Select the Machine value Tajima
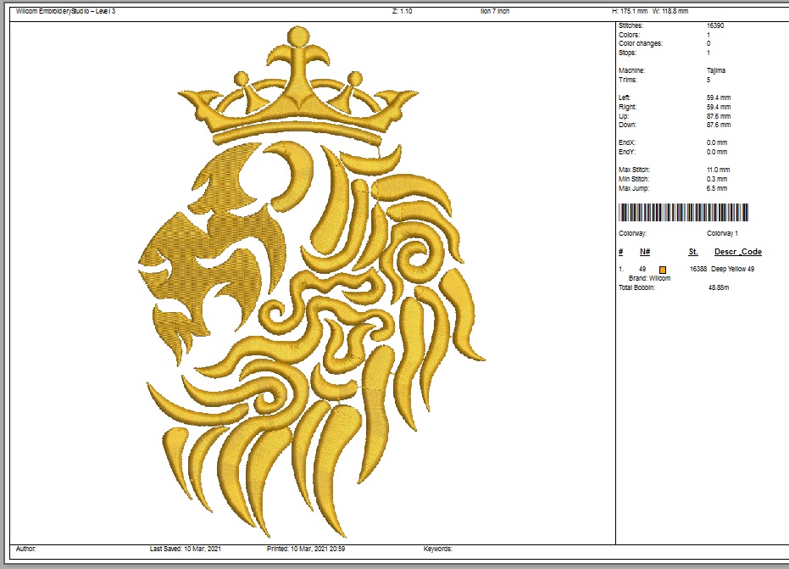Image resolution: width=789 pixels, height=569 pixels. (716, 70)
